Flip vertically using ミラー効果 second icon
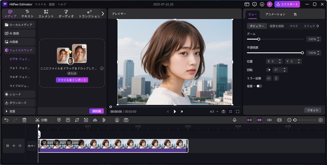 (x=276, y=78)
